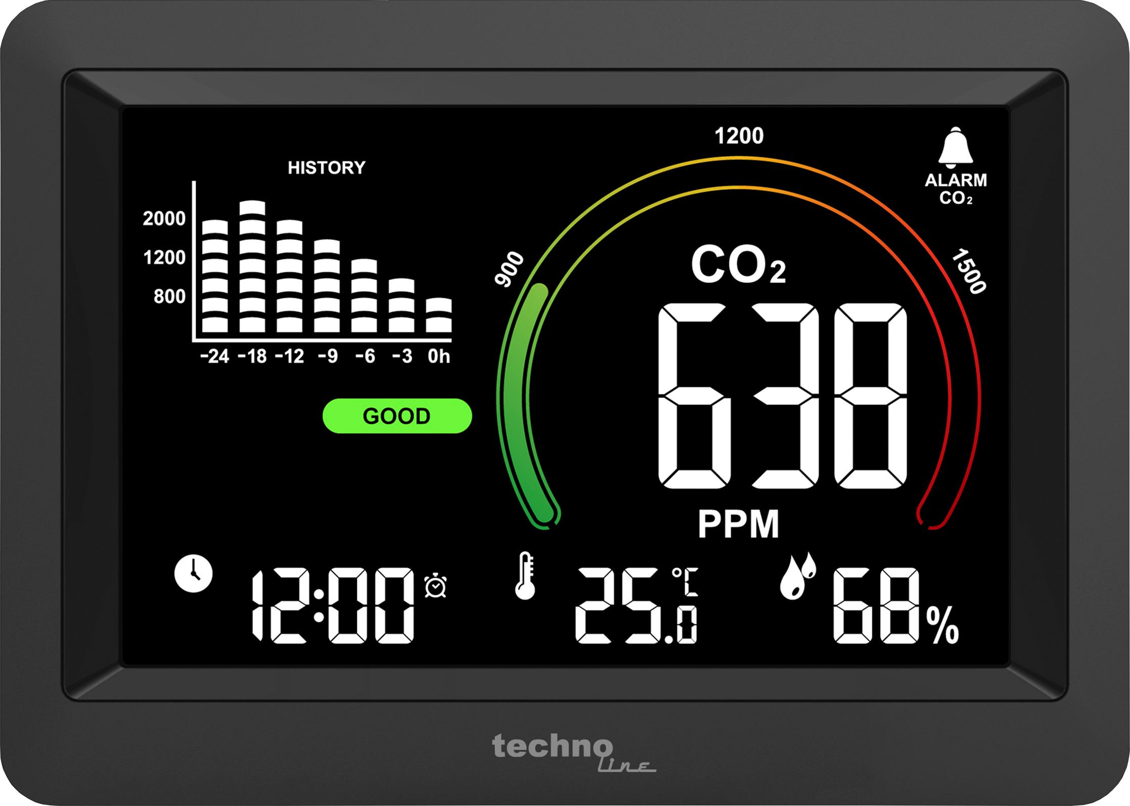Select the -9 hour history bar
This screenshot has width=1130, height=806.
pos(327,286)
